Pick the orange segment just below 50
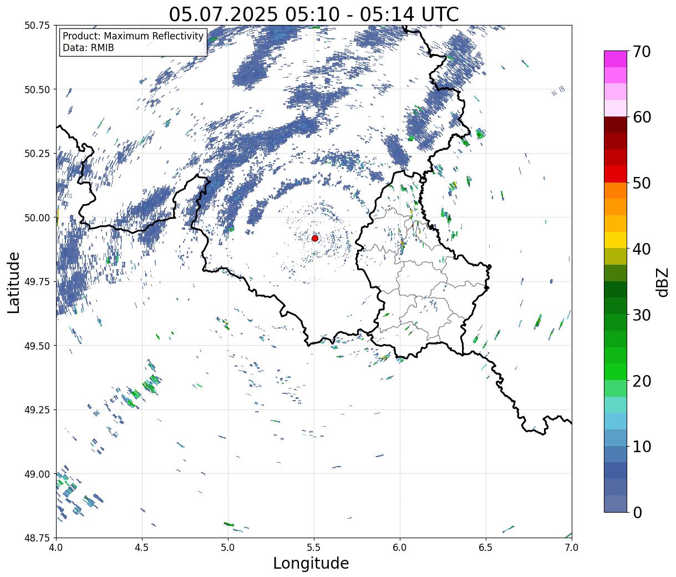The image size is (676, 577). coord(616,191)
